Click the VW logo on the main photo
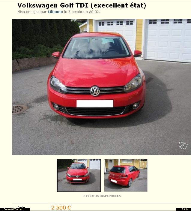 click(x=95, y=91)
